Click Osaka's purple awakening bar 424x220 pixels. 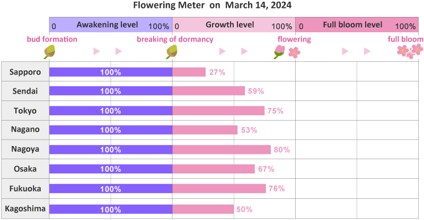(110, 169)
